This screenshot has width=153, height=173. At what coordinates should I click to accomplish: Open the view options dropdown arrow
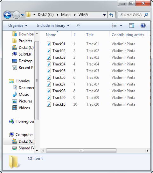point(121,26)
